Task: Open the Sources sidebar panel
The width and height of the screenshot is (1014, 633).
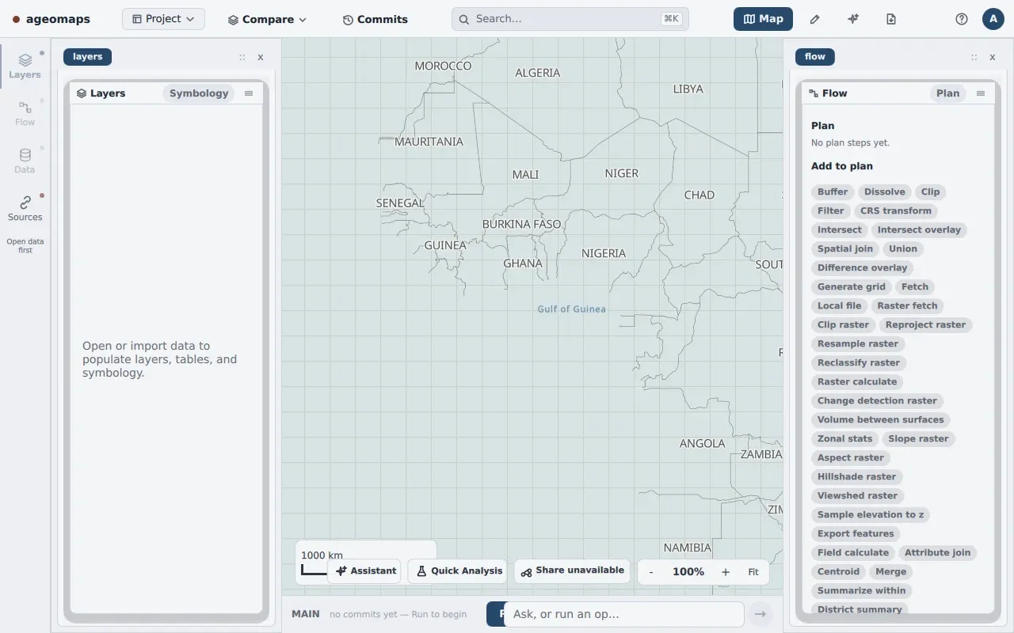Action: tap(25, 208)
